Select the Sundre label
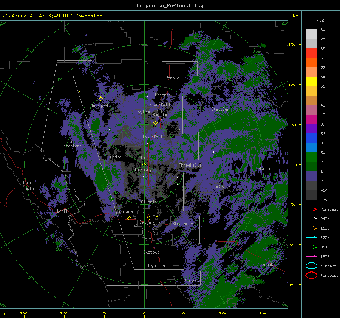 click(114, 157)
